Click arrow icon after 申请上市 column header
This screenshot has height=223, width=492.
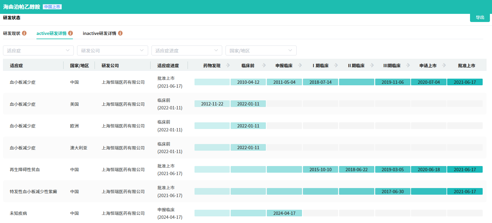coord(444,65)
